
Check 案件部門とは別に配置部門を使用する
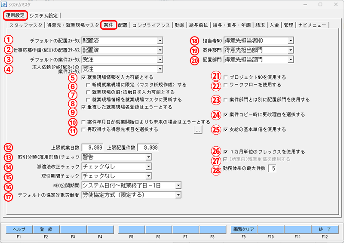tap(225, 100)
